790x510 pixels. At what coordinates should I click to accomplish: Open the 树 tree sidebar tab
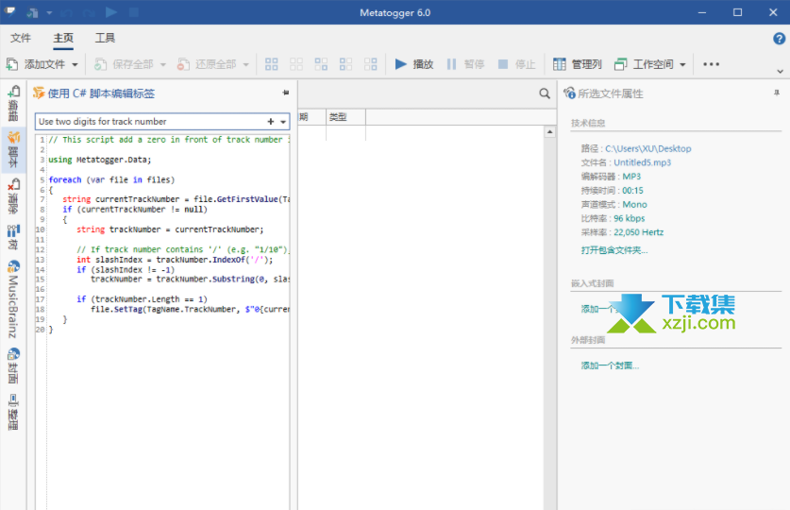click(x=13, y=237)
